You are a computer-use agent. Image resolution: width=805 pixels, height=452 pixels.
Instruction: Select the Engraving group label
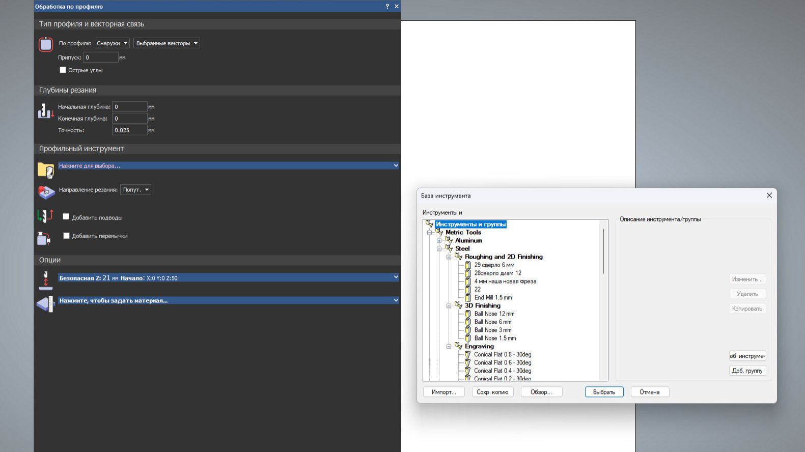479,346
